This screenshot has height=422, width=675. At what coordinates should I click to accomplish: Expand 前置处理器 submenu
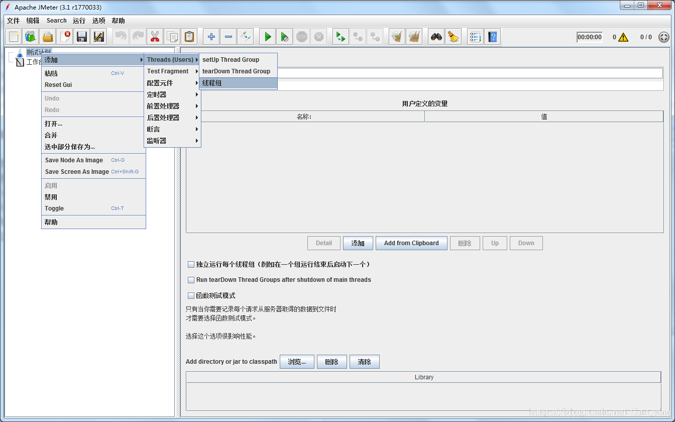coord(172,106)
